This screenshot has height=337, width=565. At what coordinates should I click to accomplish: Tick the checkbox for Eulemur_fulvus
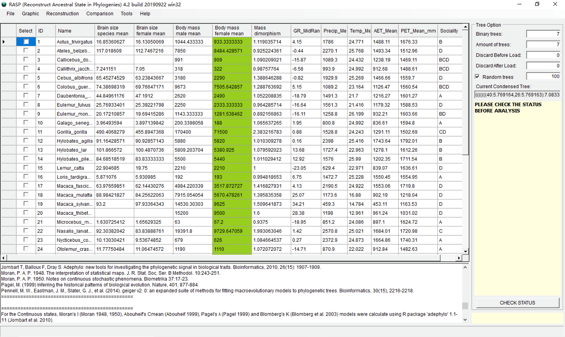click(26, 104)
